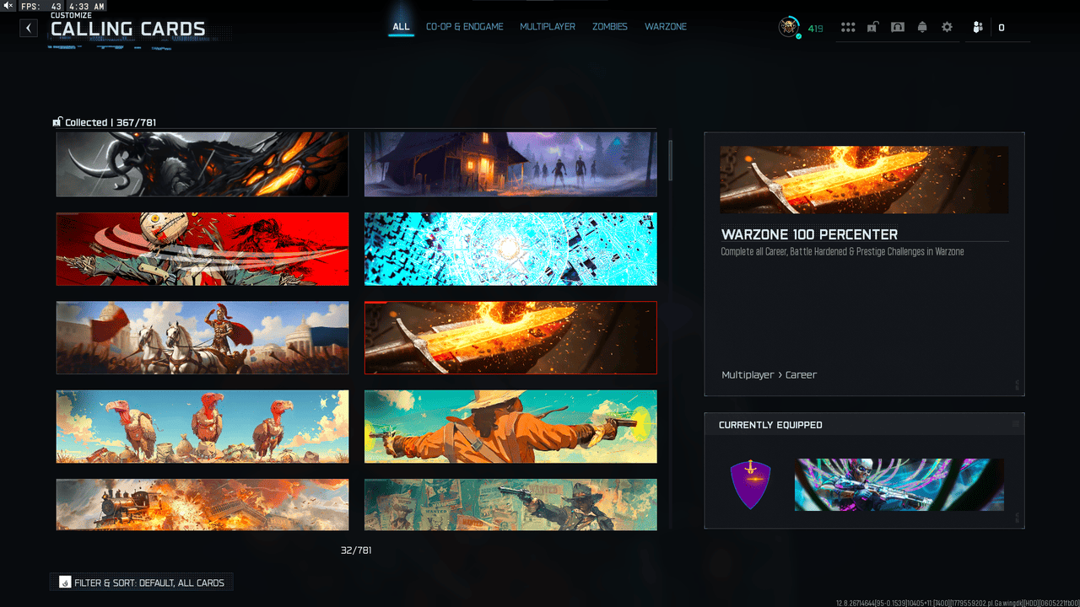The image size is (1080, 607).
Task: Click the Complete all Career challenges description
Action: pos(842,252)
